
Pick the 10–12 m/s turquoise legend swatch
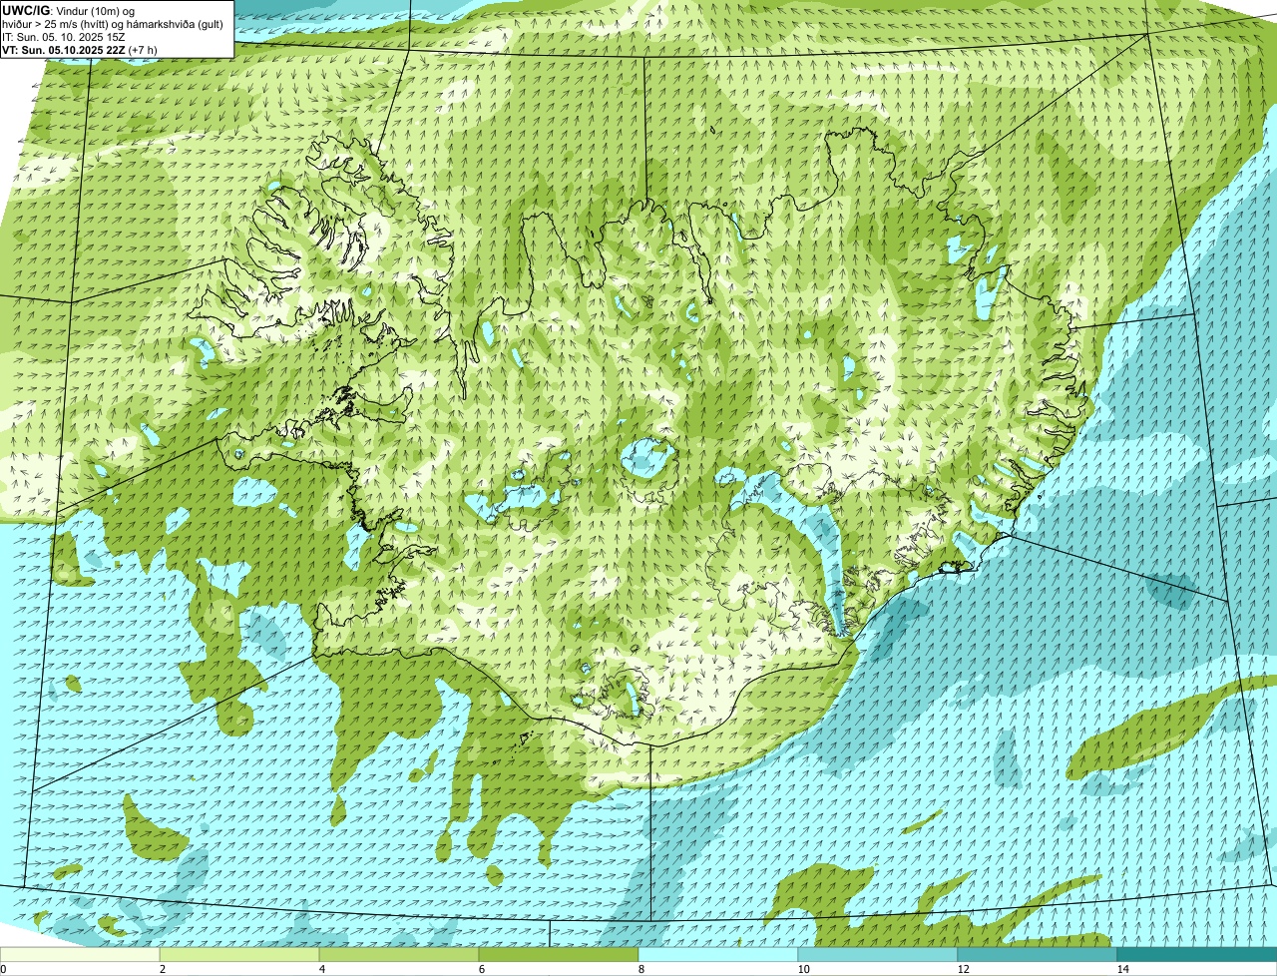878,954
